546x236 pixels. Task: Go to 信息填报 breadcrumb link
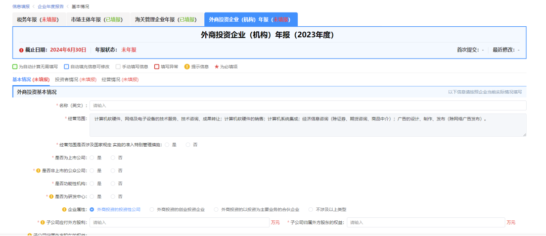point(21,7)
